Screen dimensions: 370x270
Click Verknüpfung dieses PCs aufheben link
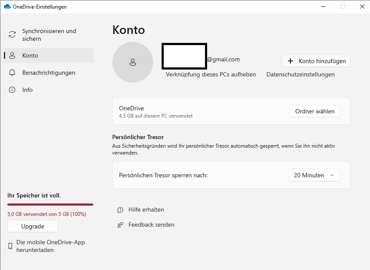(211, 75)
